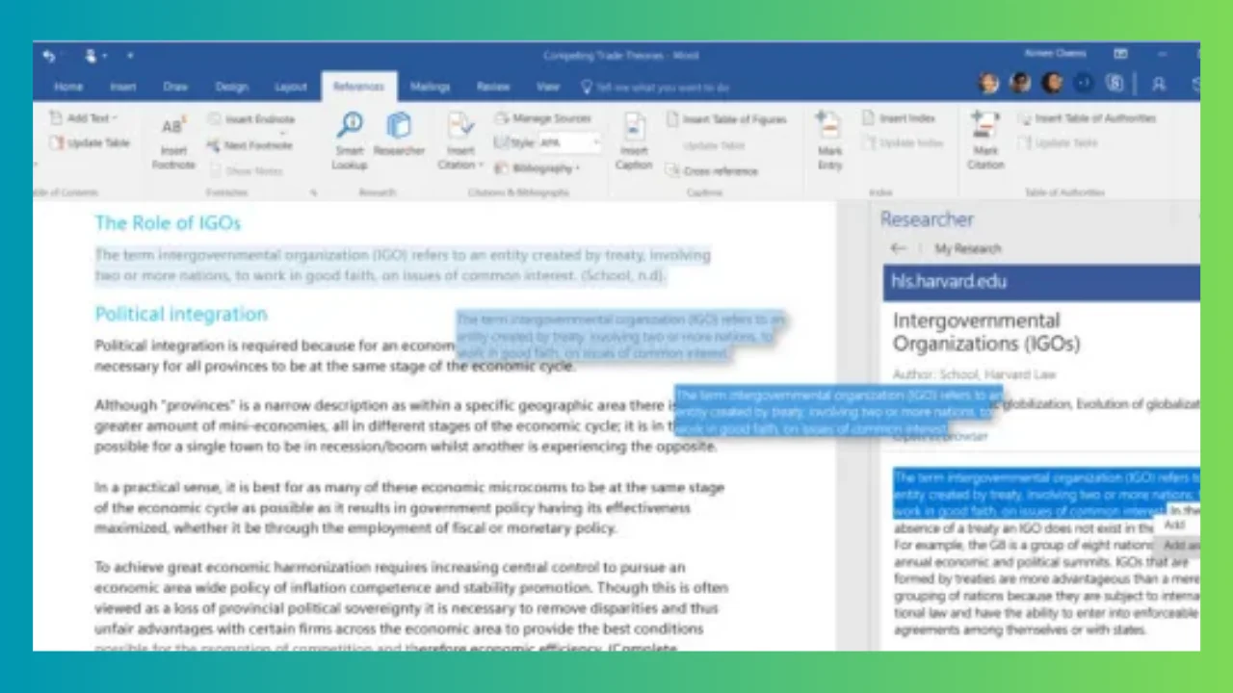Click Manage Sources
Image resolution: width=1233 pixels, height=693 pixels.
[x=543, y=118]
